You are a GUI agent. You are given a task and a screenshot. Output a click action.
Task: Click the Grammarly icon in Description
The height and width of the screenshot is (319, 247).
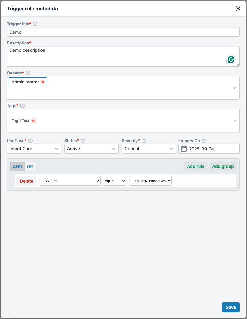click(231, 59)
